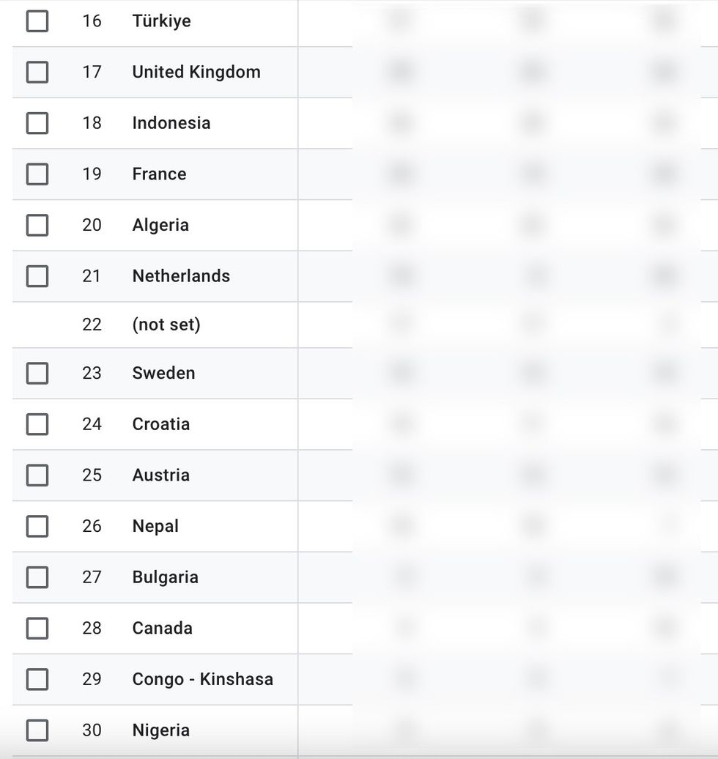The image size is (718, 759).
Task: Check the Nepal row checkbox
Action: coord(37,526)
